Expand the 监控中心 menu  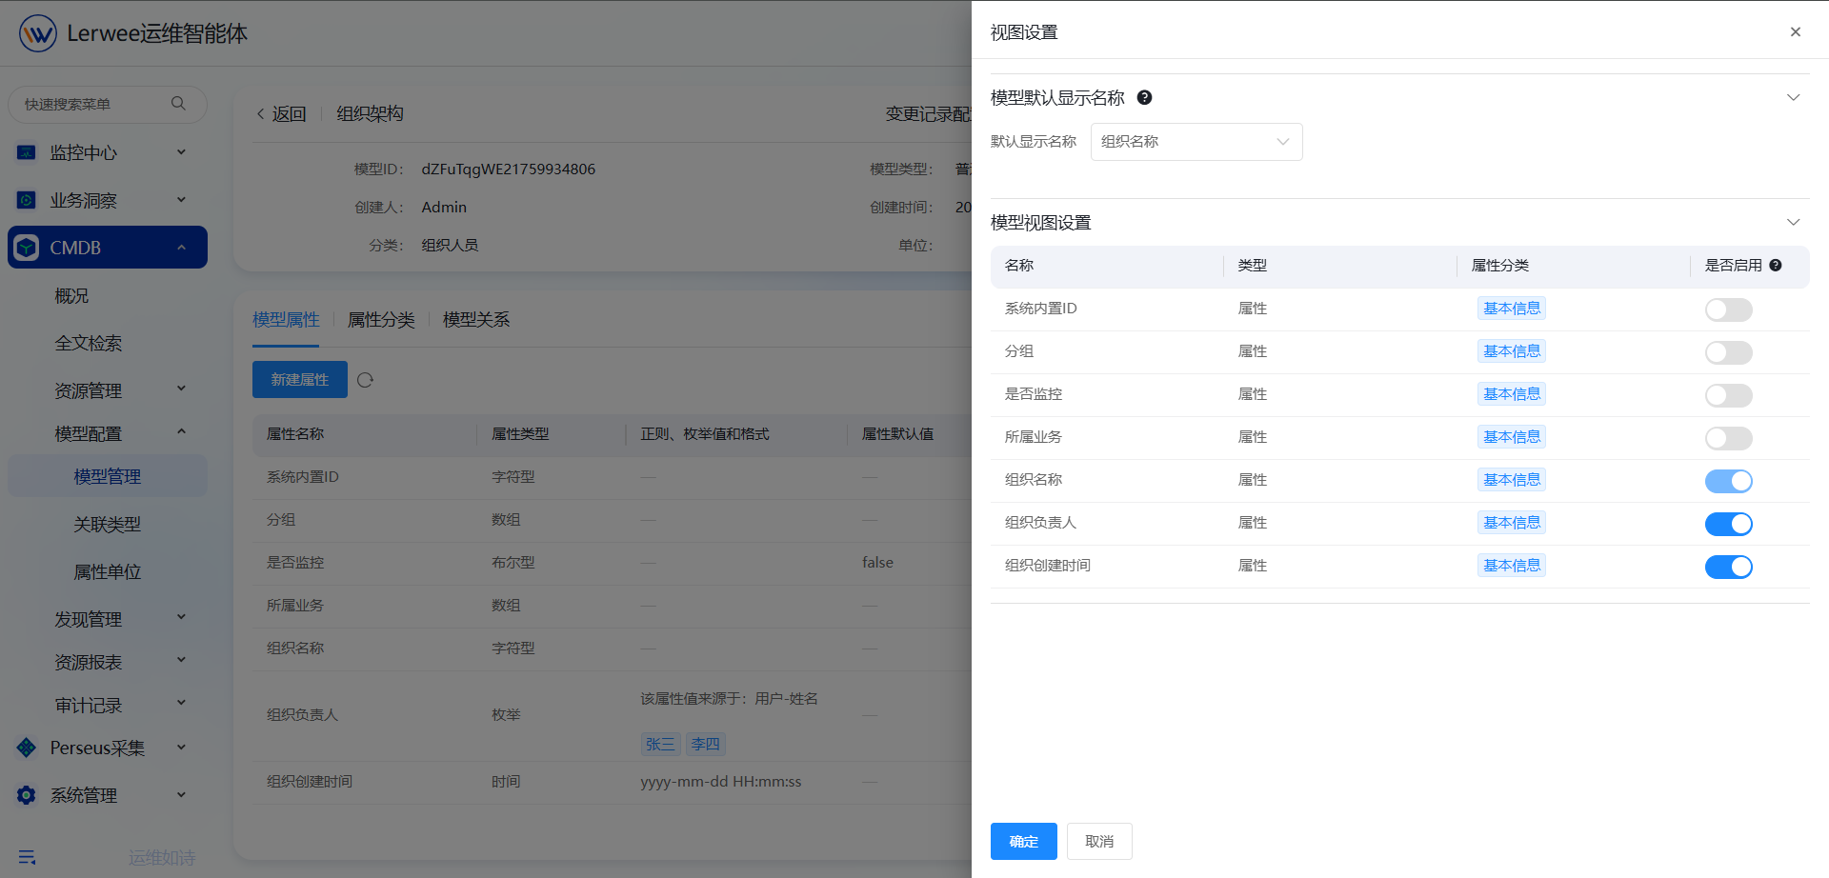point(181,151)
